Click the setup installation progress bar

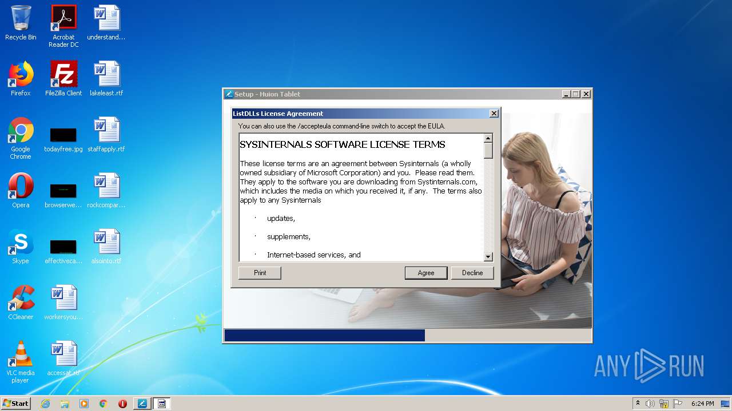coord(407,335)
